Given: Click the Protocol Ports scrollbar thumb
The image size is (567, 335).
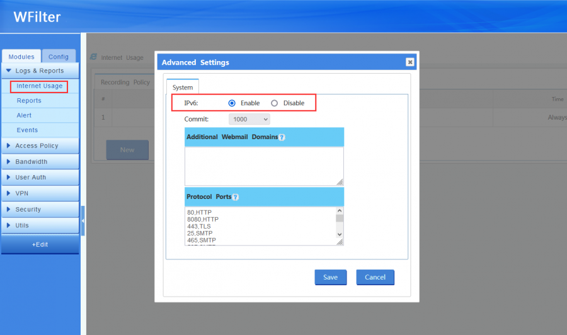Looking at the screenshot, I should (340, 219).
